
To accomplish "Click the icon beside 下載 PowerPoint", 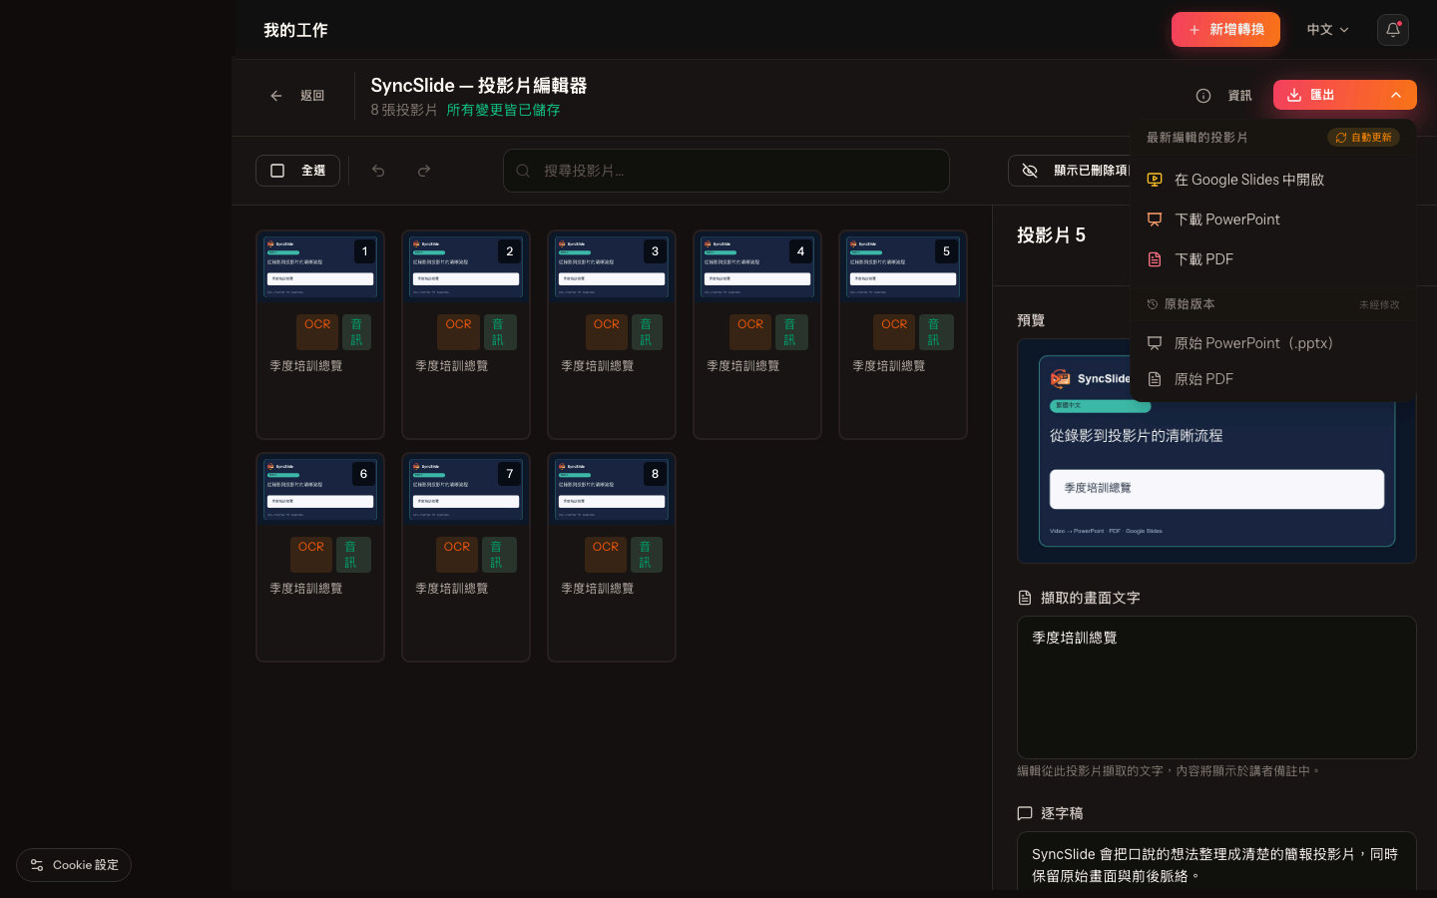I will coord(1155,220).
